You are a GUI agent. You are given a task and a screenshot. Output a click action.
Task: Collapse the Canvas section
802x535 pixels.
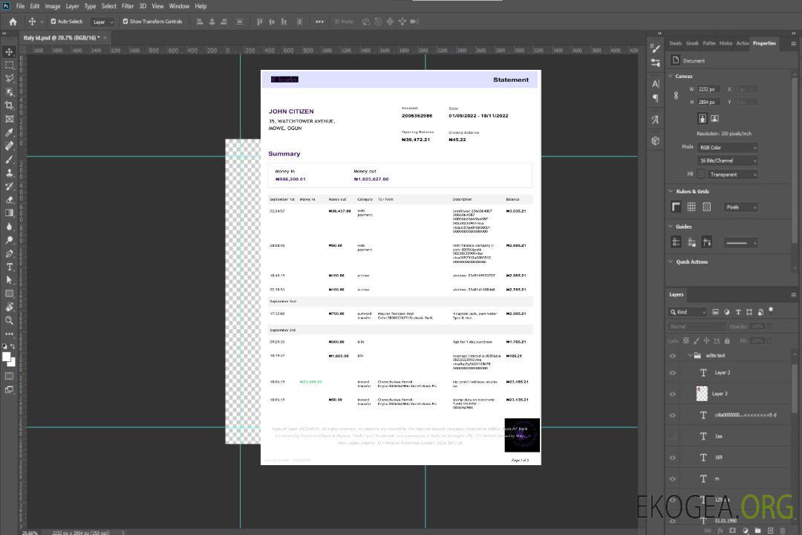[671, 76]
